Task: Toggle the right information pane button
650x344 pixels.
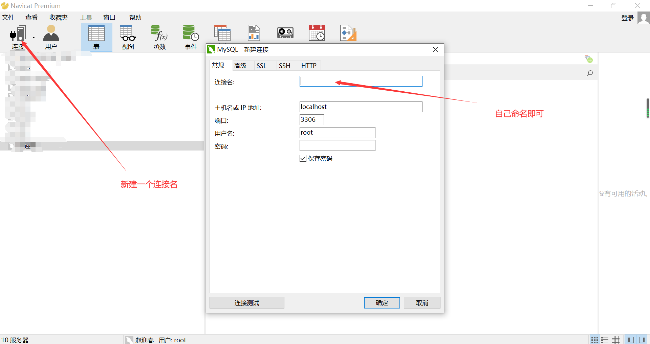Action: pyautogui.click(x=642, y=340)
